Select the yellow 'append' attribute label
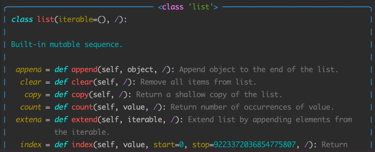375x152 pixels. [29, 70]
